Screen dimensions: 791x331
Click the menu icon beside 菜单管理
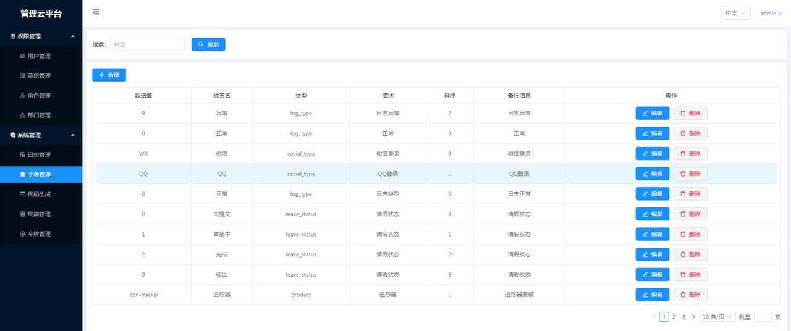coord(23,76)
